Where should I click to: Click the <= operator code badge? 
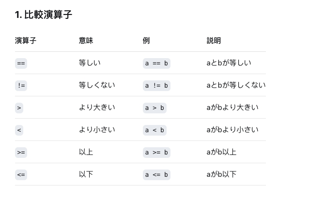[21, 175]
